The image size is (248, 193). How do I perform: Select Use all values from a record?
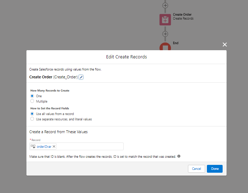pyautogui.click(x=32, y=114)
